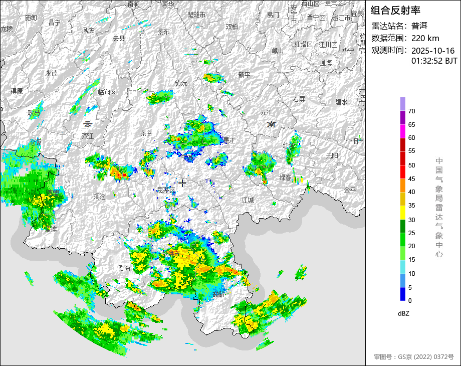The width and height of the screenshot is (461, 366).
Task: Select the purple 65–70 dBZ legend color
Action: (402, 117)
